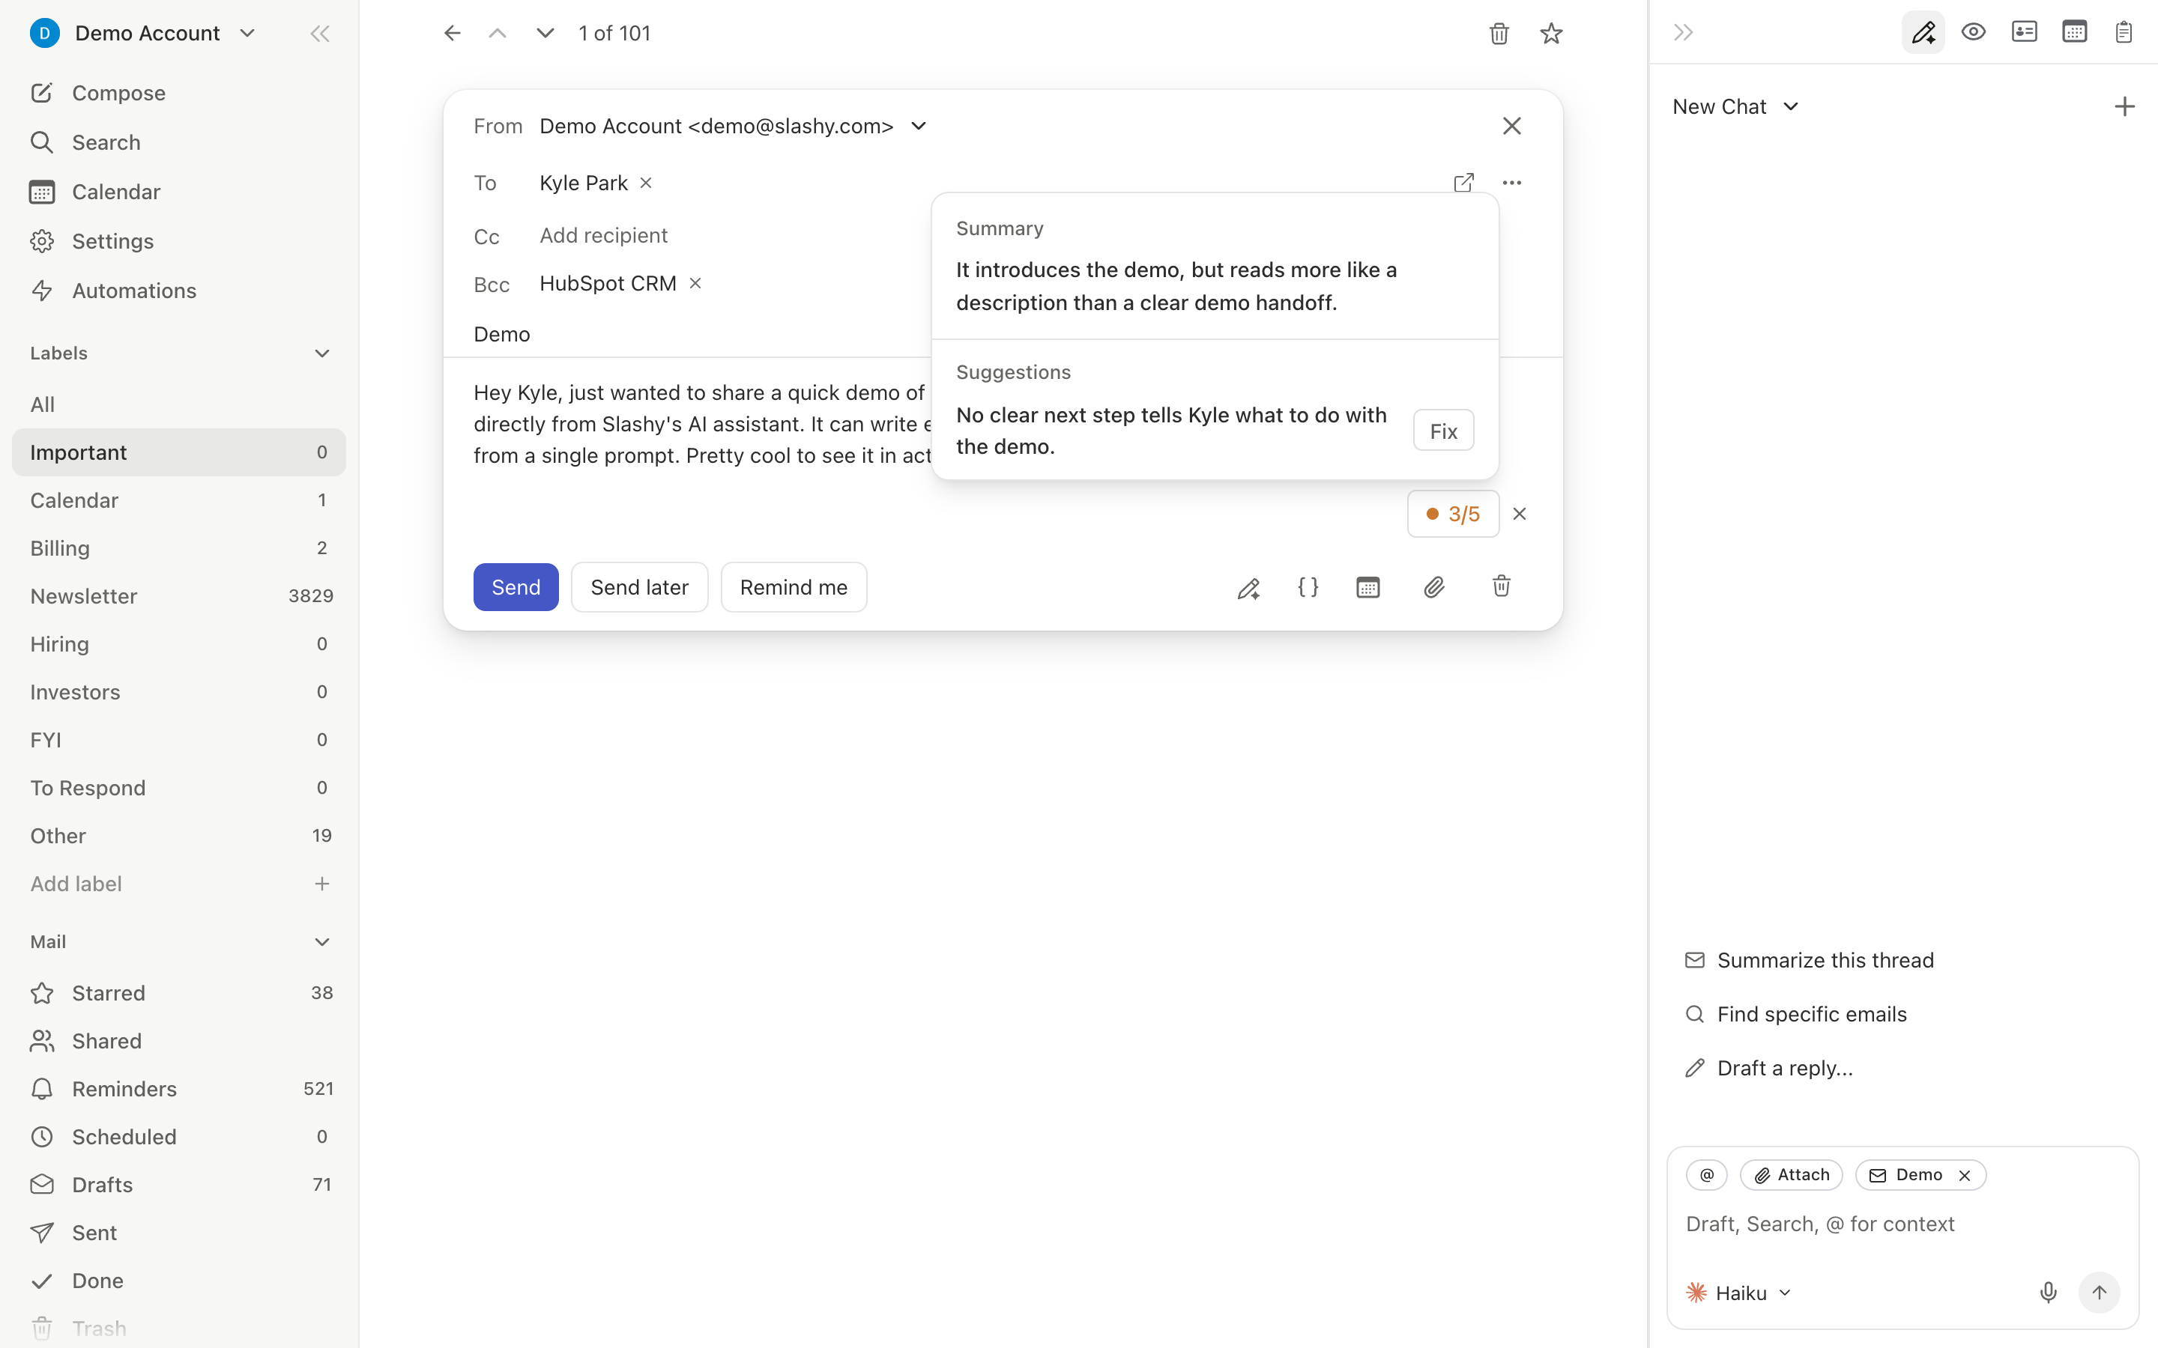Viewport: 2158px width, 1348px height.
Task: Click the AI write pencil in compose toolbar
Action: [1248, 588]
